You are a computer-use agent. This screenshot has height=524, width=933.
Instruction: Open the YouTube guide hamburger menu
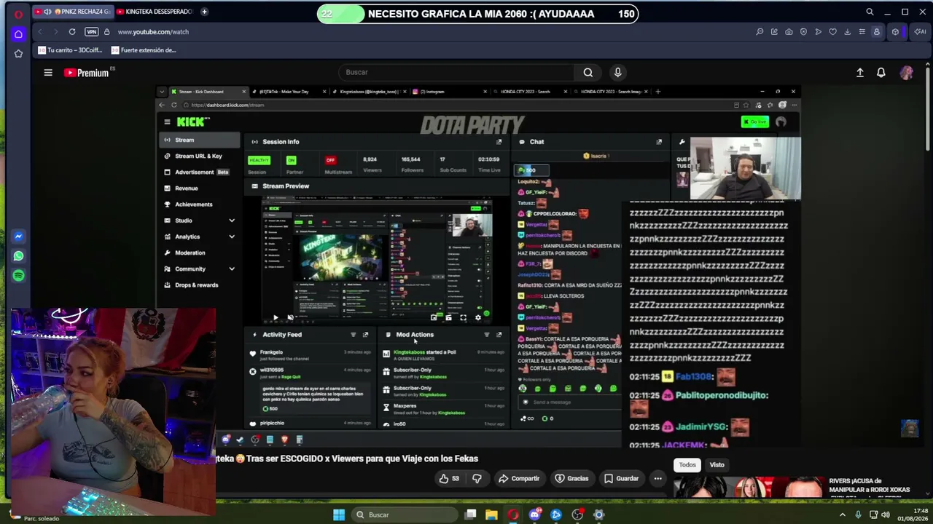pos(48,72)
